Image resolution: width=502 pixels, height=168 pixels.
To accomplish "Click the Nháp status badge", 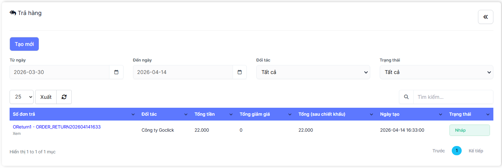I will click(469, 130).
